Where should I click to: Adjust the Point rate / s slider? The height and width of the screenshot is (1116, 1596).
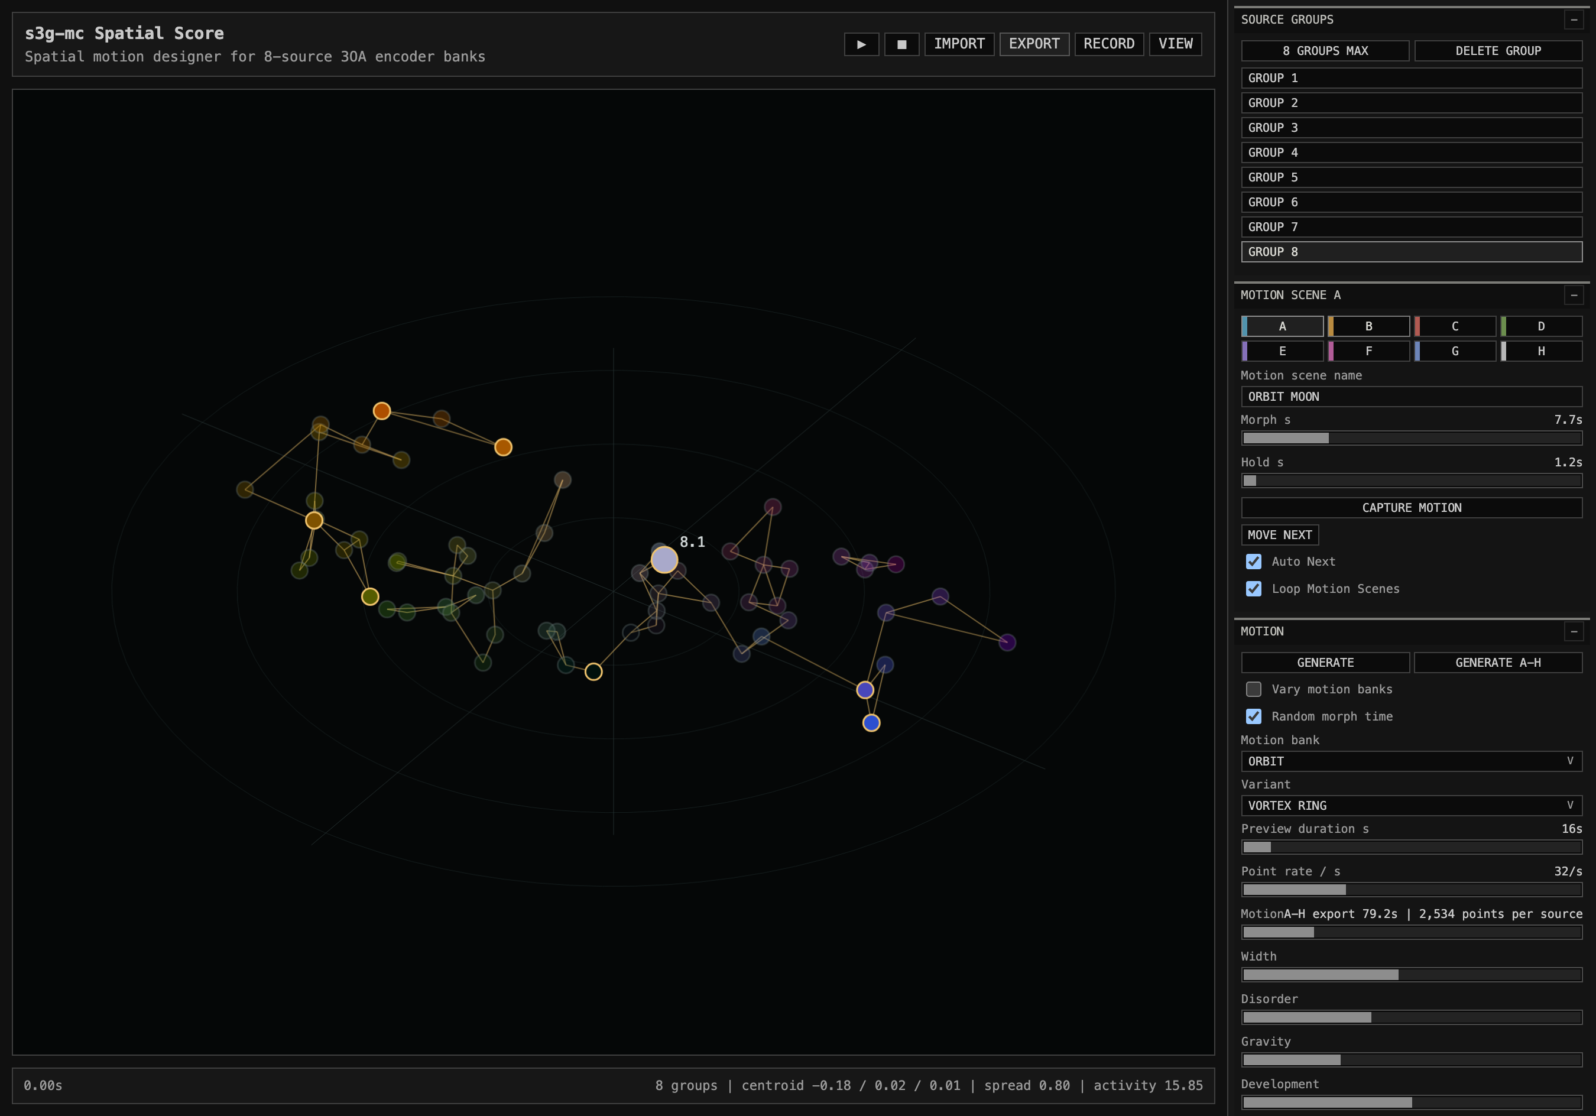[x=1412, y=890]
